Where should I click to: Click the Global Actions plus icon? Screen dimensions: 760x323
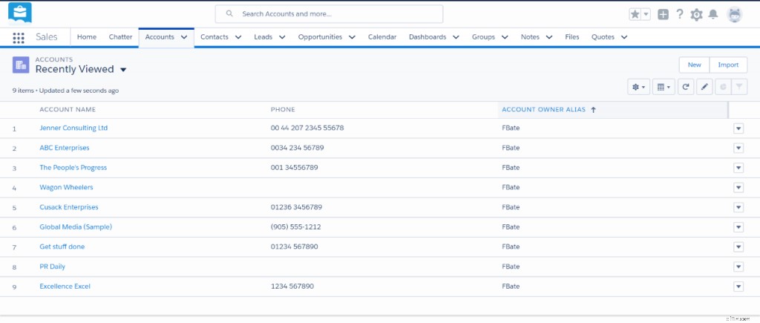[x=663, y=15]
